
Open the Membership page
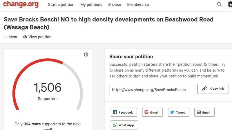[x=138, y=5]
